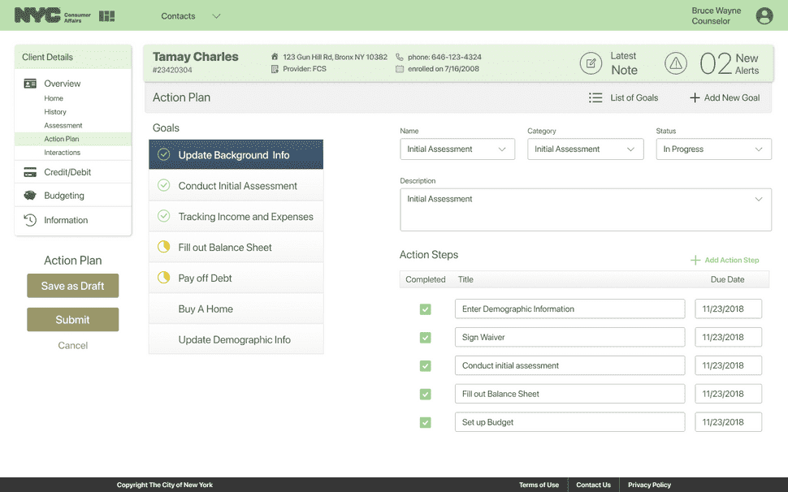Click the completed check icon on Conduct Initial Assessment
788x492 pixels.
coord(162,185)
